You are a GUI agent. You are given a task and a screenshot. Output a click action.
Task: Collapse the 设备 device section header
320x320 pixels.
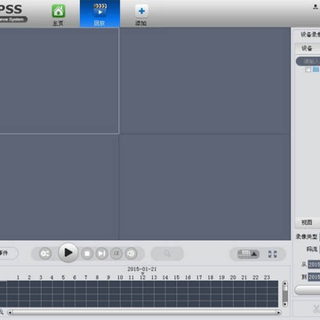coord(308,48)
